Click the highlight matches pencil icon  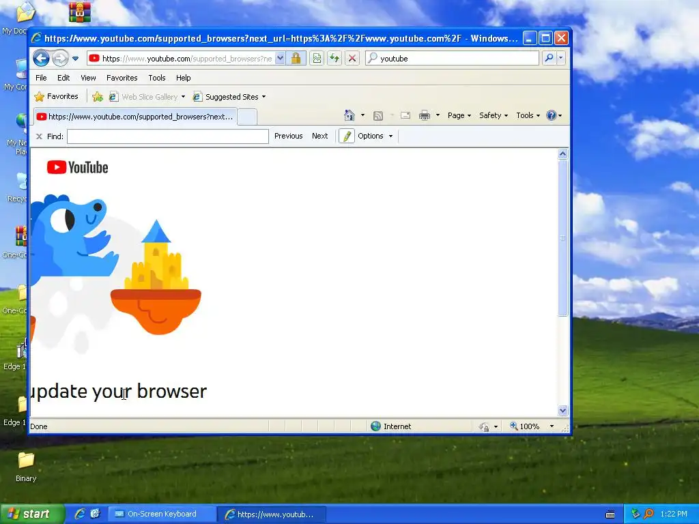[x=347, y=136]
